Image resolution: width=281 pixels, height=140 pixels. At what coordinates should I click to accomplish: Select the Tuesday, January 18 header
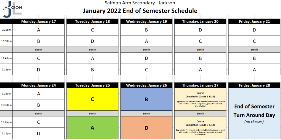(92, 22)
